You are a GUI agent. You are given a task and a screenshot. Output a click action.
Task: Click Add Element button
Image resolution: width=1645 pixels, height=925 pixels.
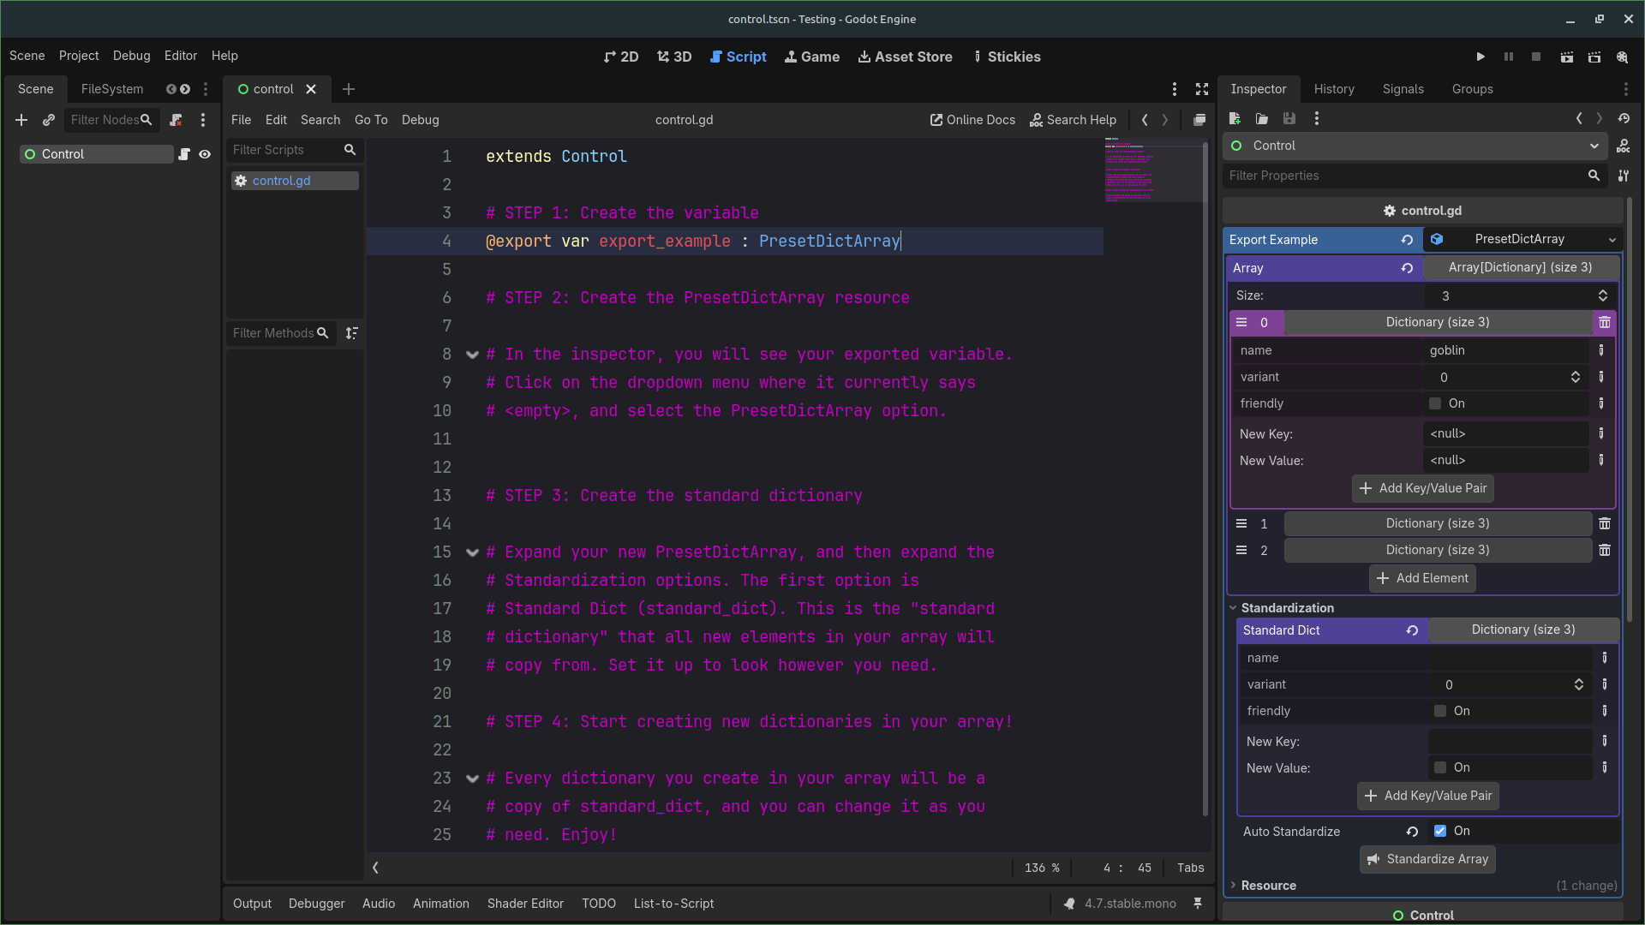1422,579
